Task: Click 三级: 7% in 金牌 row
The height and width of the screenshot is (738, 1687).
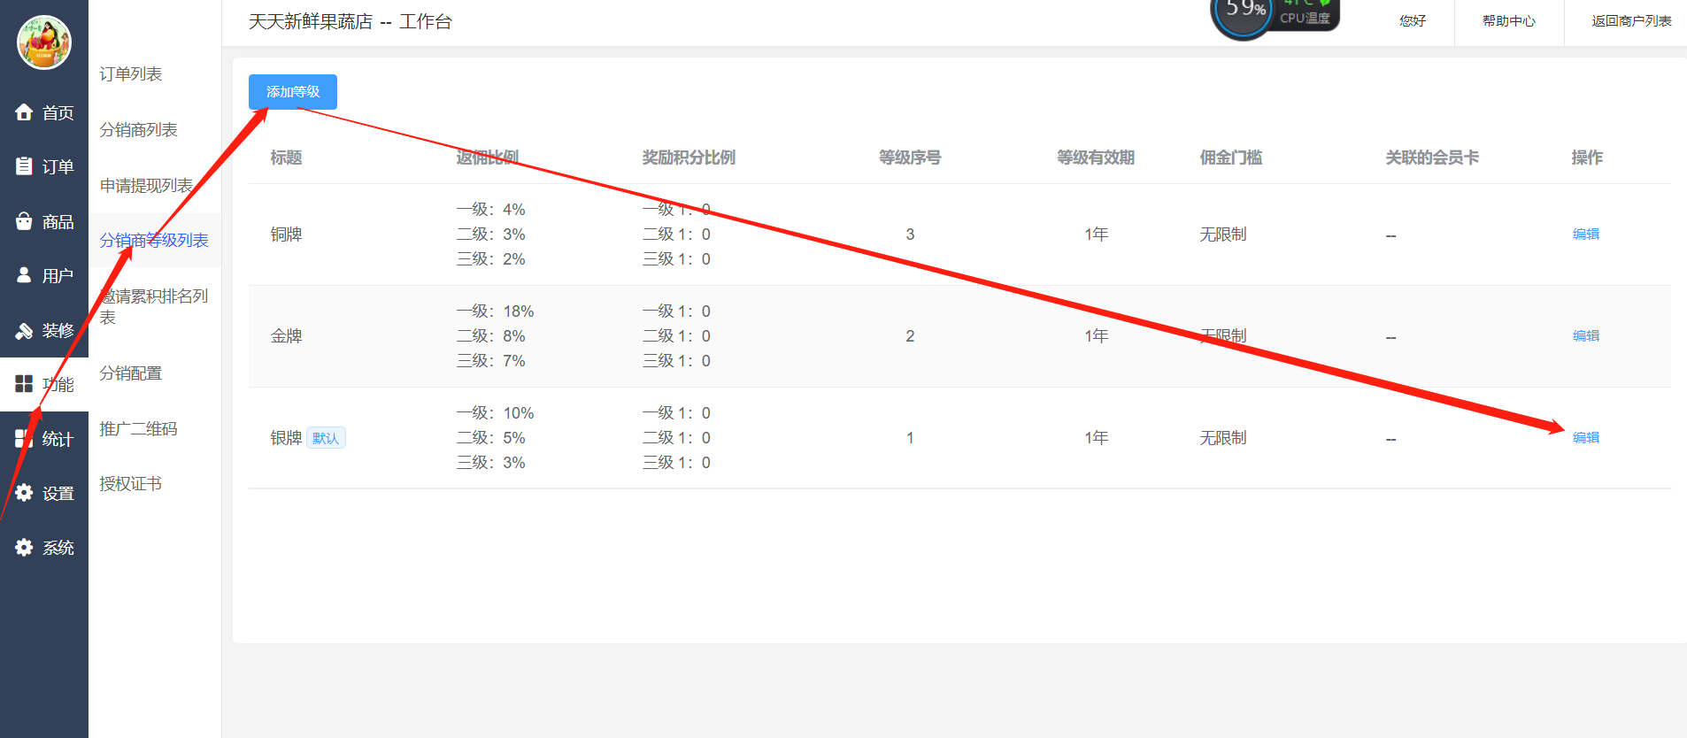Action: pos(490,361)
